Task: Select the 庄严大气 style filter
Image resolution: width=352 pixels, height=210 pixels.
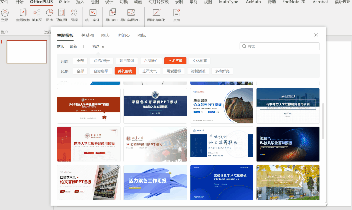Action: click(x=149, y=71)
